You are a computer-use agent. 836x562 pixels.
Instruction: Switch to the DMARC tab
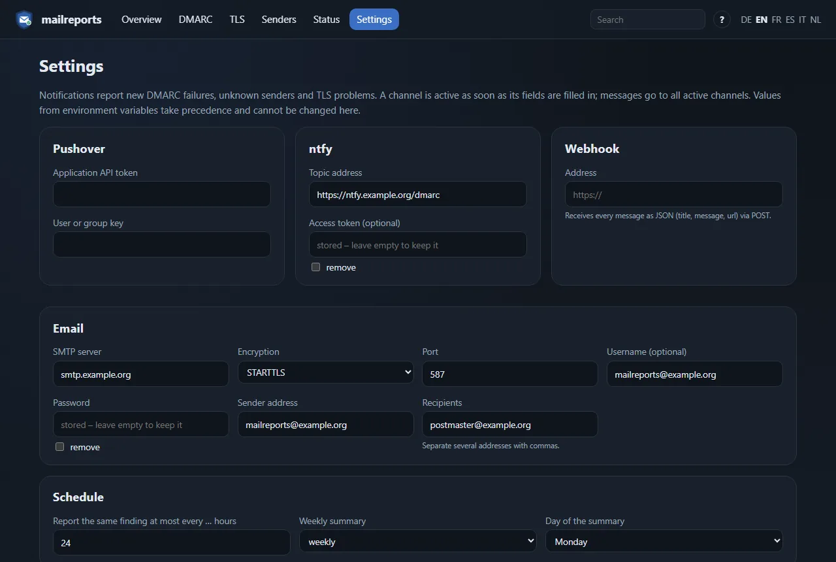[x=196, y=20]
